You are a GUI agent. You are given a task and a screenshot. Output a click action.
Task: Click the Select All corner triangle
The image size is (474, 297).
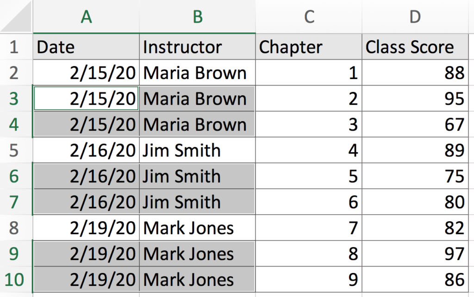click(17, 17)
